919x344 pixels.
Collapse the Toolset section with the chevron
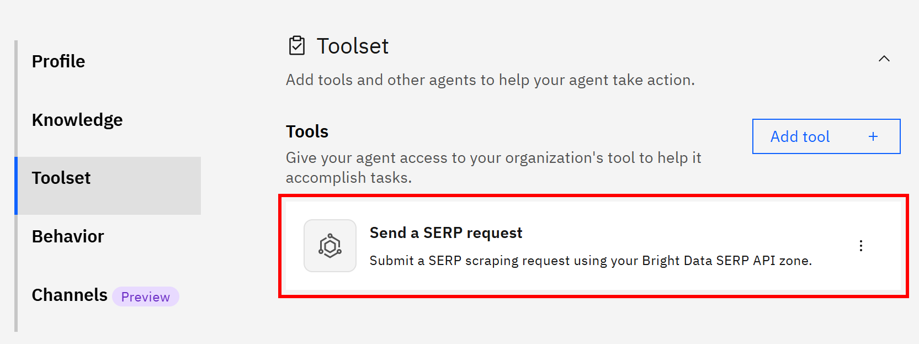[x=884, y=59]
